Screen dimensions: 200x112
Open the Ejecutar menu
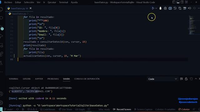pyautogui.click(x=52, y=2)
